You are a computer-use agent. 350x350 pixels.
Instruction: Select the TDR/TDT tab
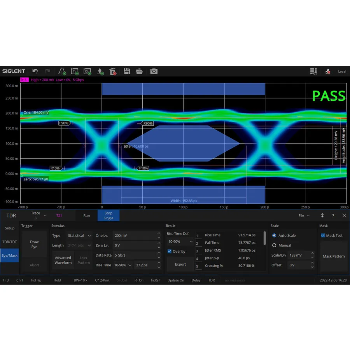pos(9,242)
